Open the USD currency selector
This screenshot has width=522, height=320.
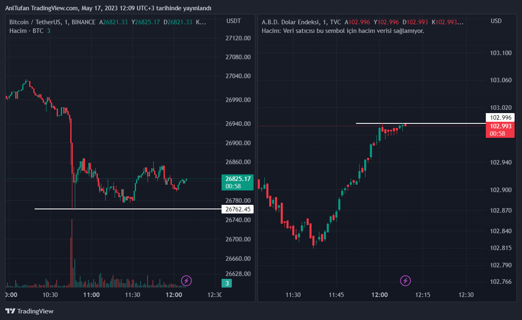[496, 21]
